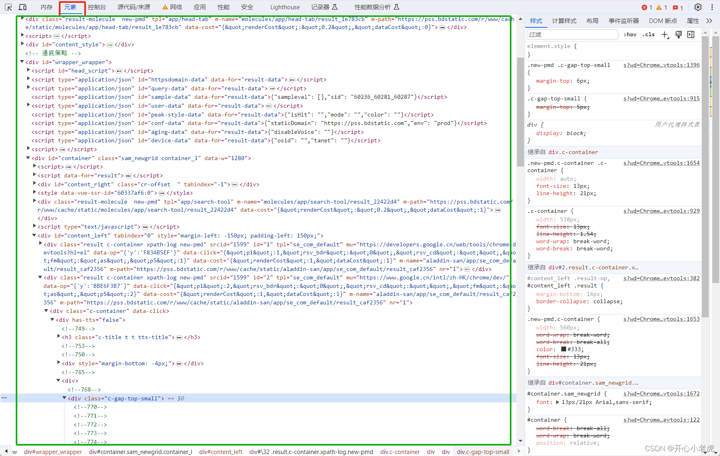Open the 布局 layout tab
Viewport: 720px width, 456px height.
coord(592,21)
